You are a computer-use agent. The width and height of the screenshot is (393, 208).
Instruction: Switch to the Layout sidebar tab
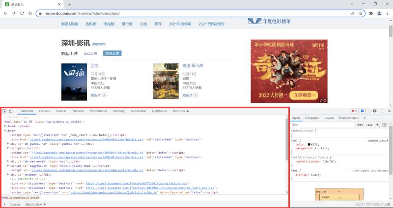click(x=329, y=118)
